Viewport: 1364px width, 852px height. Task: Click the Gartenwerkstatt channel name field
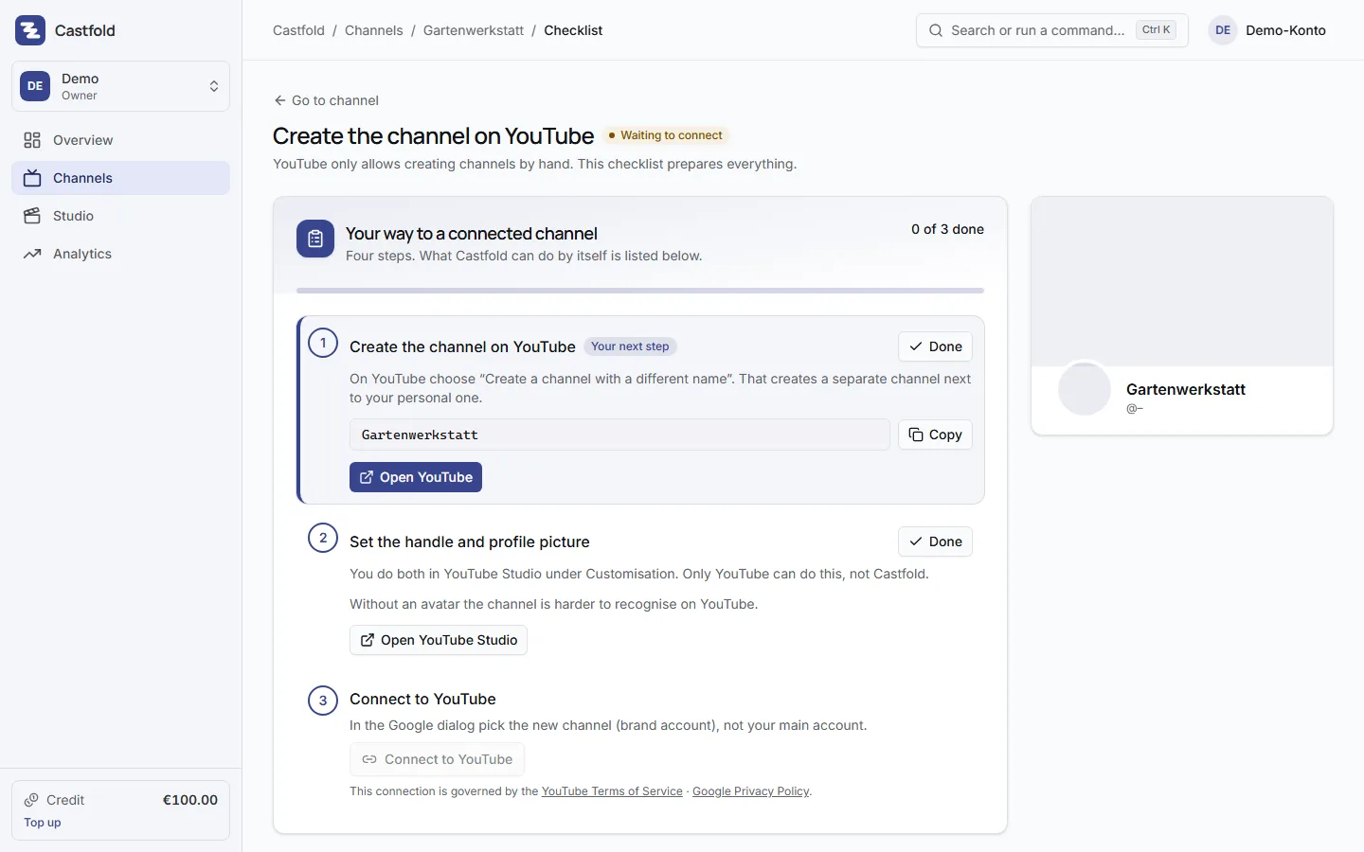pyautogui.click(x=619, y=435)
